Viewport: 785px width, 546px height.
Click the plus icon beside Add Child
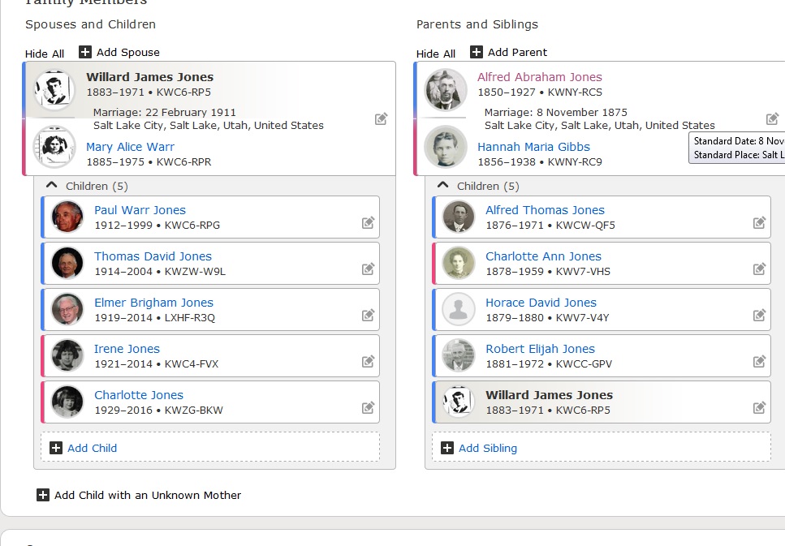(x=56, y=448)
